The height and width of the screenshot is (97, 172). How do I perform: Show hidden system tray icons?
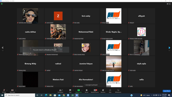click(x=152, y=95)
